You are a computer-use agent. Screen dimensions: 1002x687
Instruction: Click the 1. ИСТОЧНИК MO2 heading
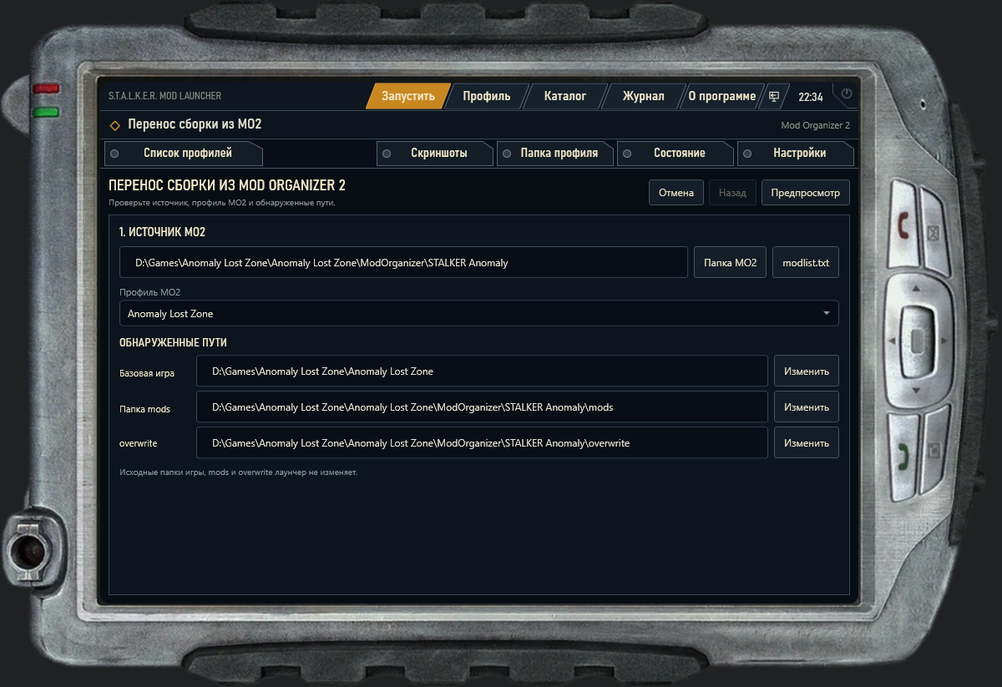(x=162, y=232)
